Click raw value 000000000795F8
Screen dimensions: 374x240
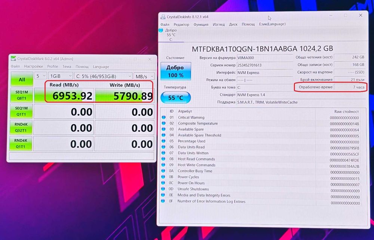pos(345,148)
